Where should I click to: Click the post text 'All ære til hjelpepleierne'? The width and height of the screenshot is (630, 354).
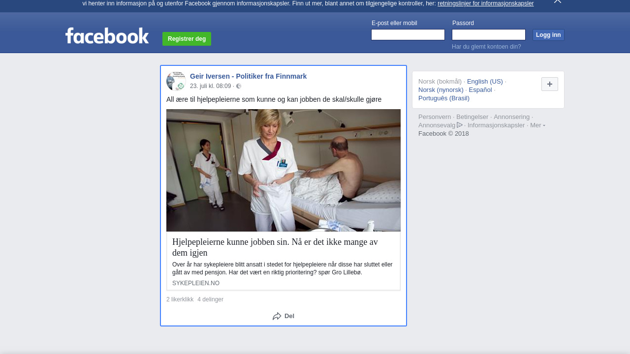pos(274,99)
